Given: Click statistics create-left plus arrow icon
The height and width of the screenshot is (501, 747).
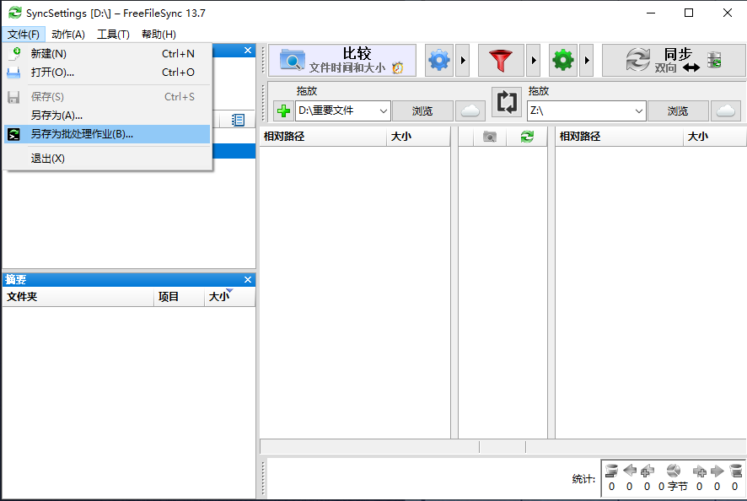Looking at the screenshot, I should 647,471.
